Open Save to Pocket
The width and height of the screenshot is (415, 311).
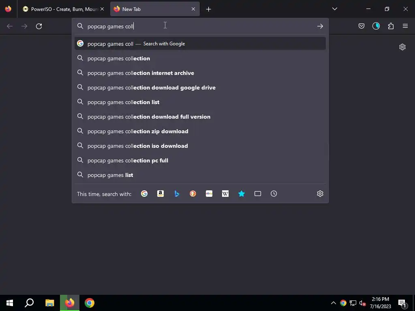pos(361,26)
